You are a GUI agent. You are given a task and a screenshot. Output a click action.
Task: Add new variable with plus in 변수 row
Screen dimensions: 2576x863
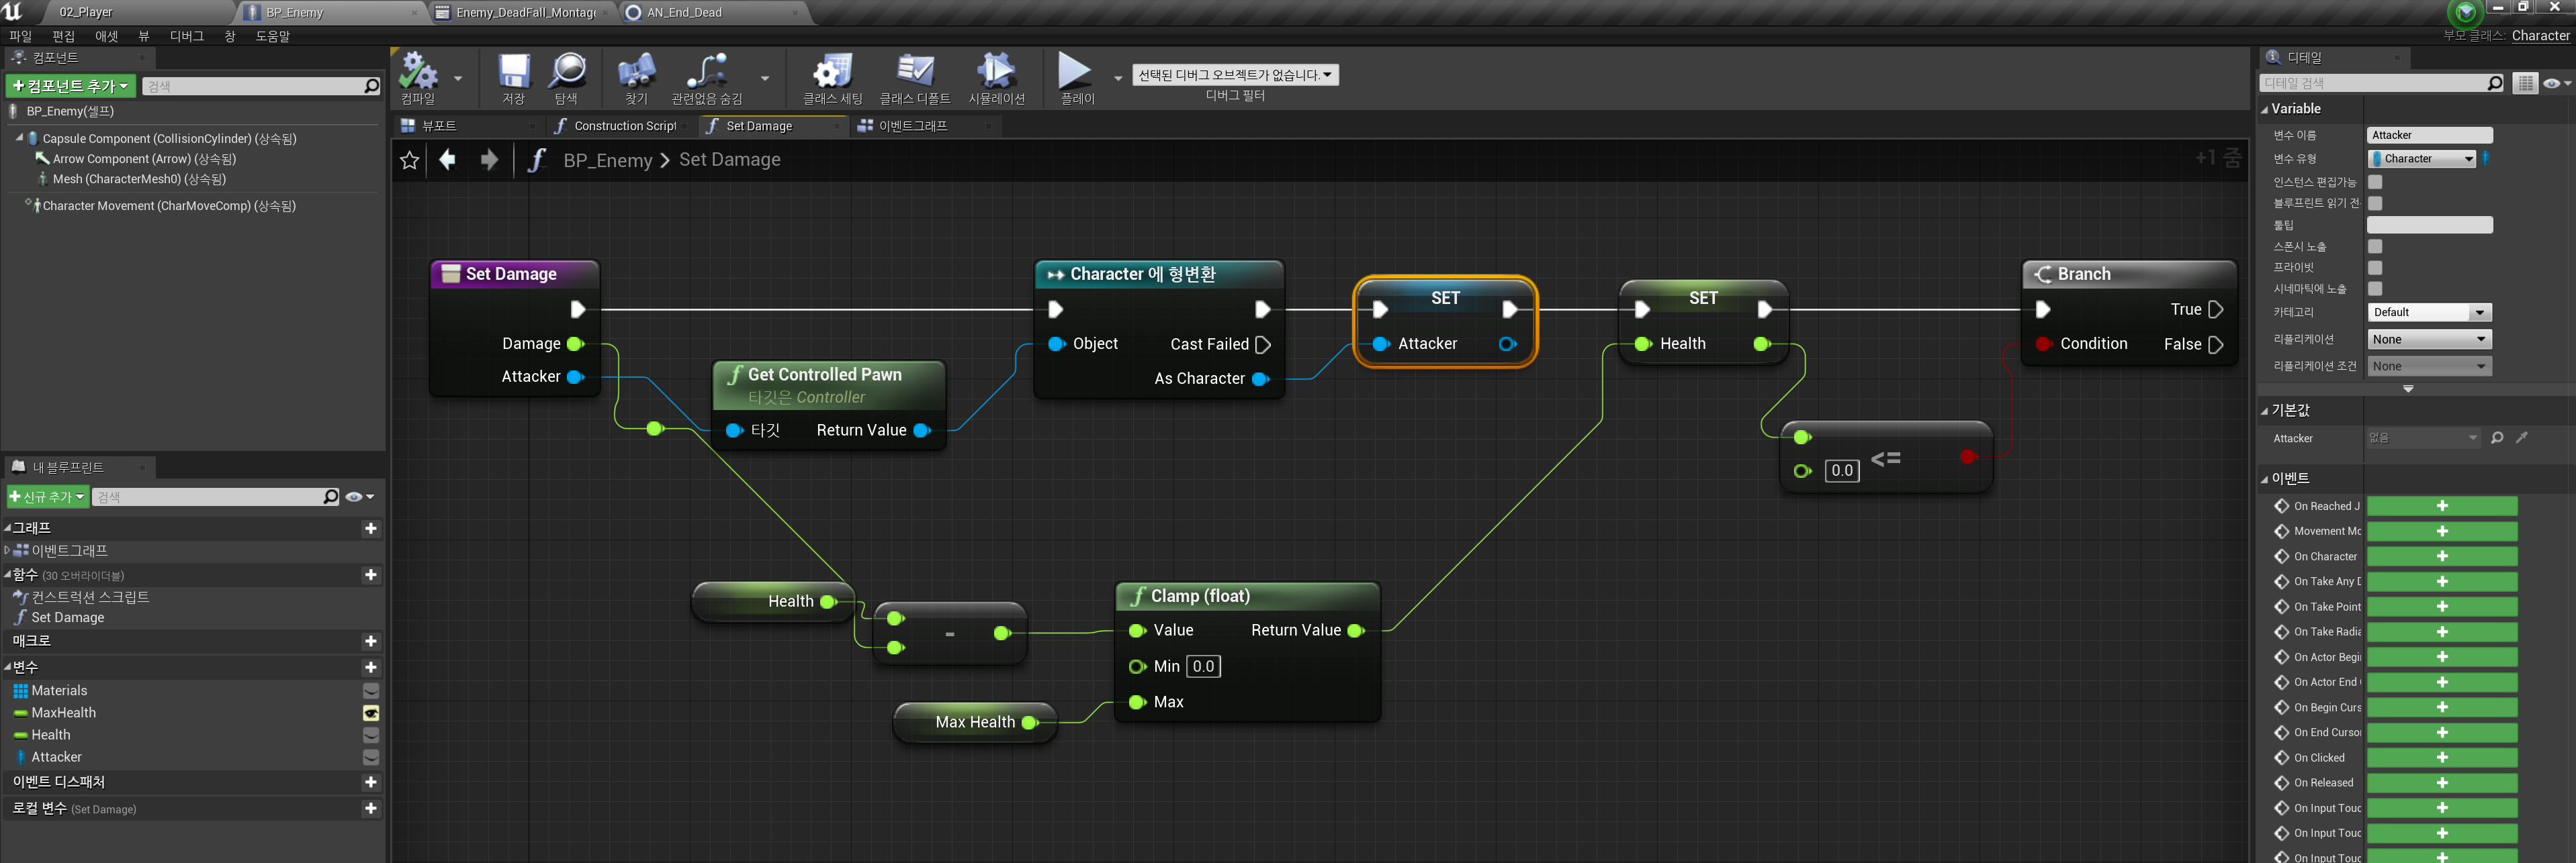point(371,667)
